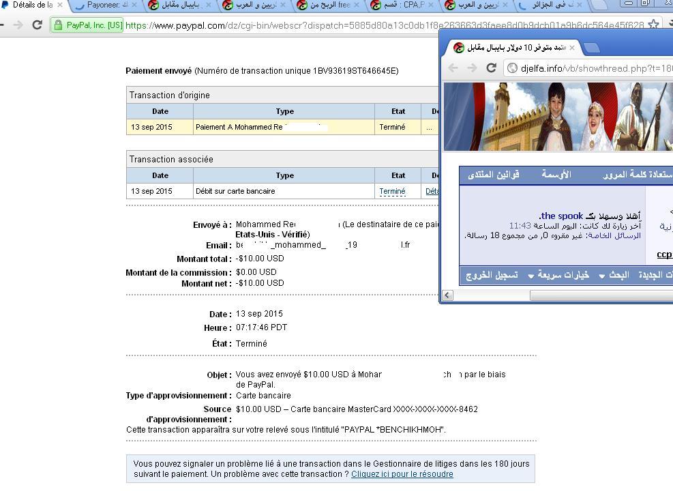Switch to the 'في الجزائر' tab
Image resolution: width=673 pixels, height=496 pixels.
click(x=553, y=5)
